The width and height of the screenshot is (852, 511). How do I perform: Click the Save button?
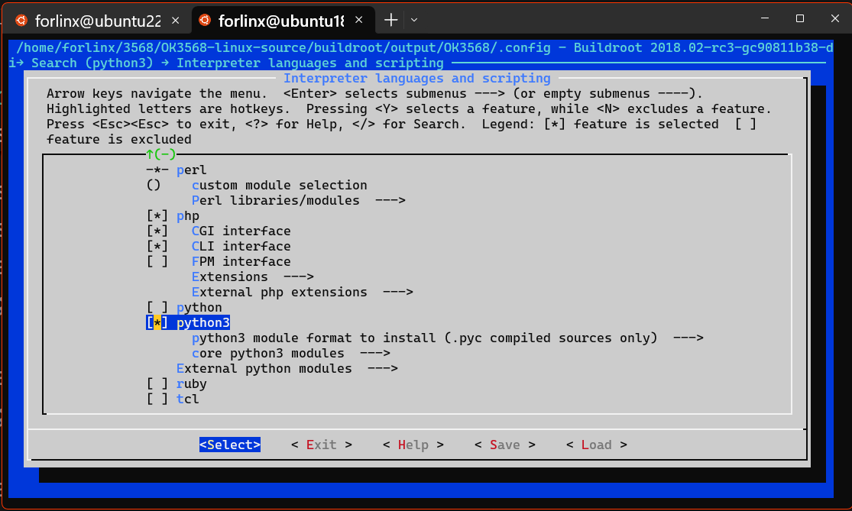coord(504,445)
